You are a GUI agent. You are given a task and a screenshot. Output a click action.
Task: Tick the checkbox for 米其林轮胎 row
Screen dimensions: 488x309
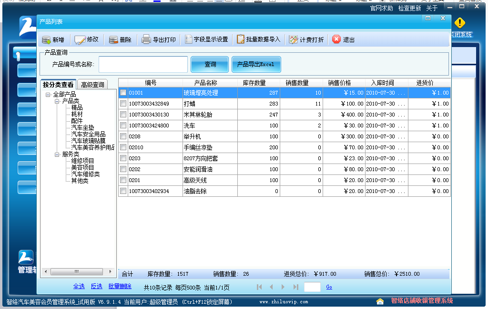coord(123,115)
